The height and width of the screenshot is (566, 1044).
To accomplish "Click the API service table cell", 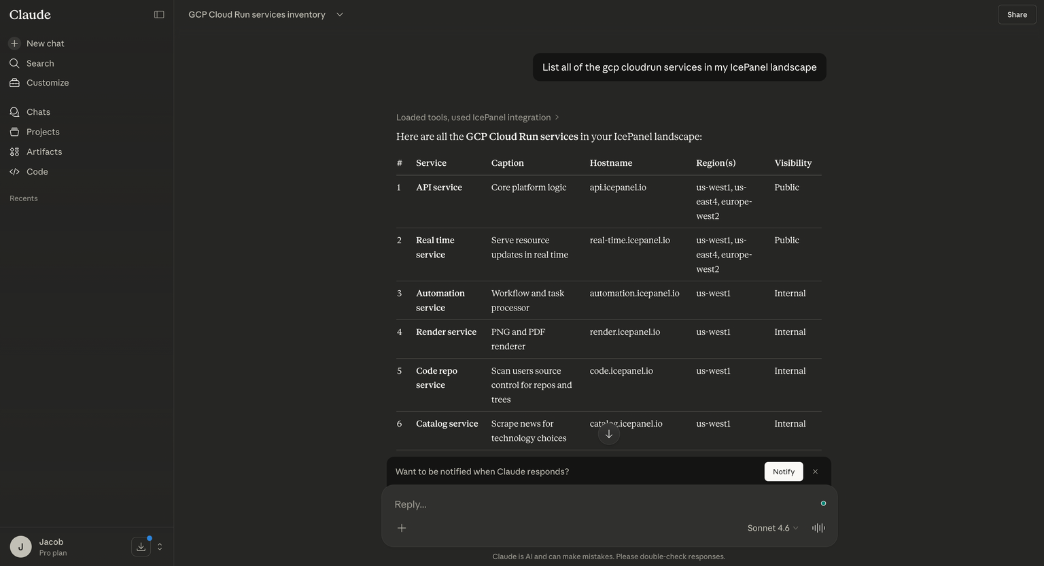I will (x=439, y=188).
